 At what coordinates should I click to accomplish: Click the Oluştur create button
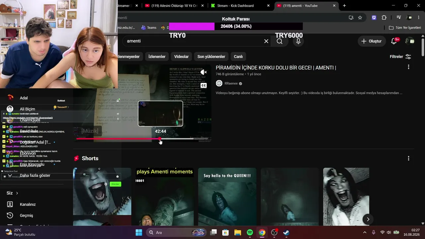372,41
